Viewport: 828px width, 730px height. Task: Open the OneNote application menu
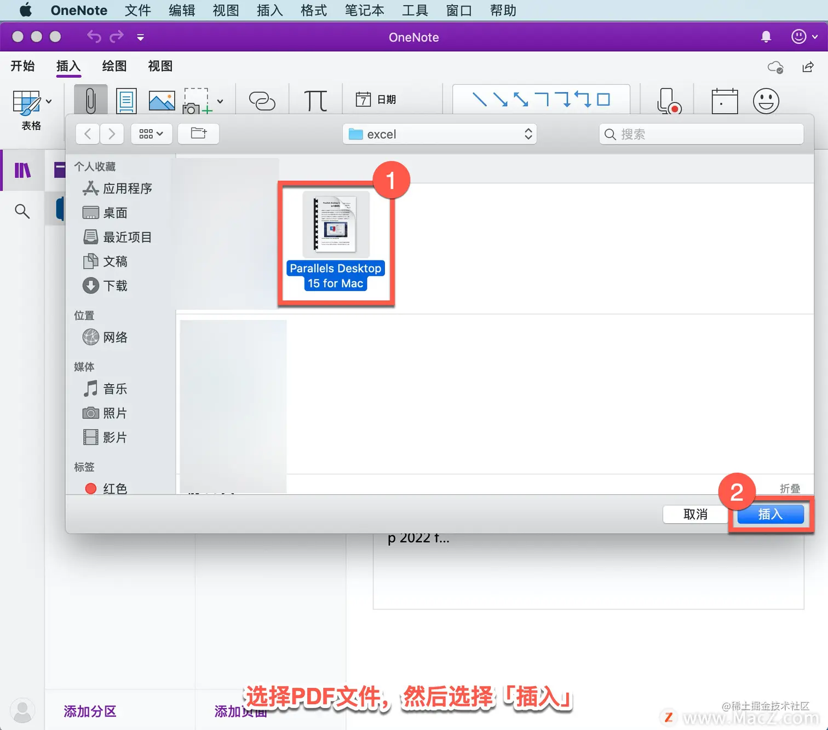(x=79, y=10)
